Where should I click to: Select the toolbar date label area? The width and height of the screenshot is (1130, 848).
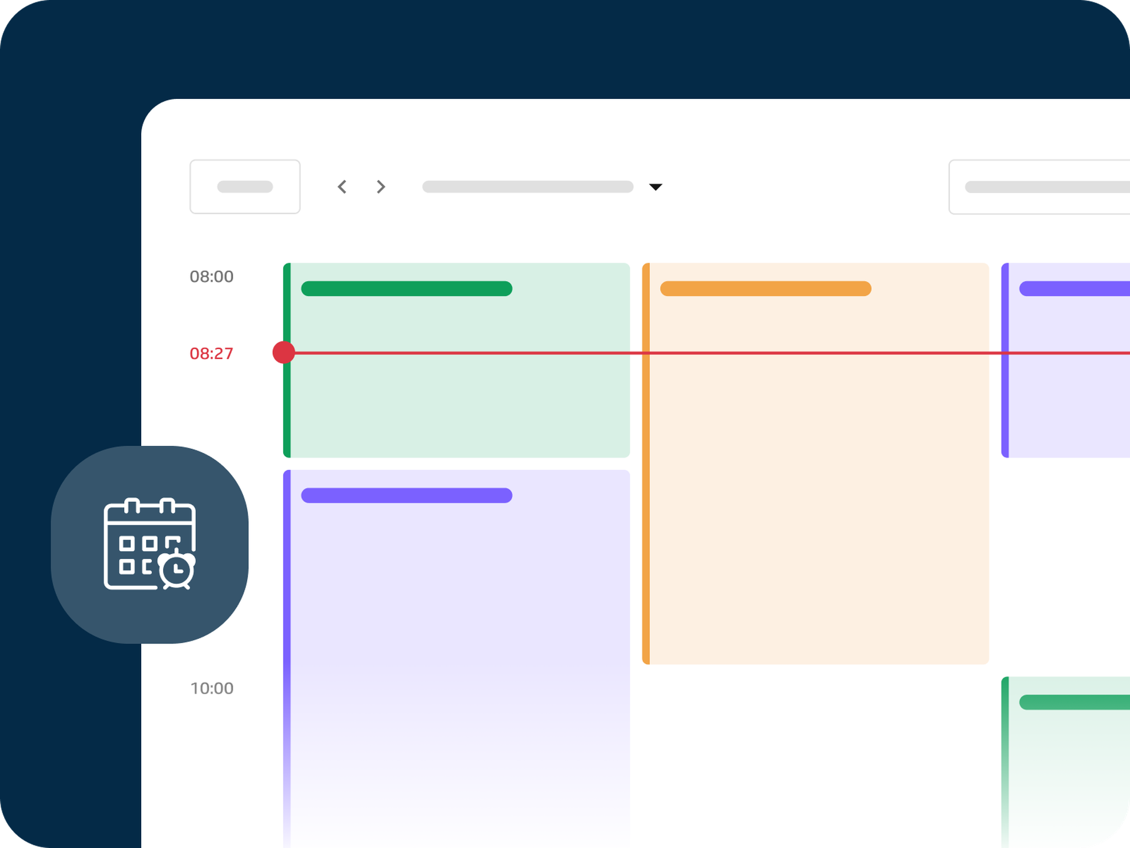pos(528,187)
